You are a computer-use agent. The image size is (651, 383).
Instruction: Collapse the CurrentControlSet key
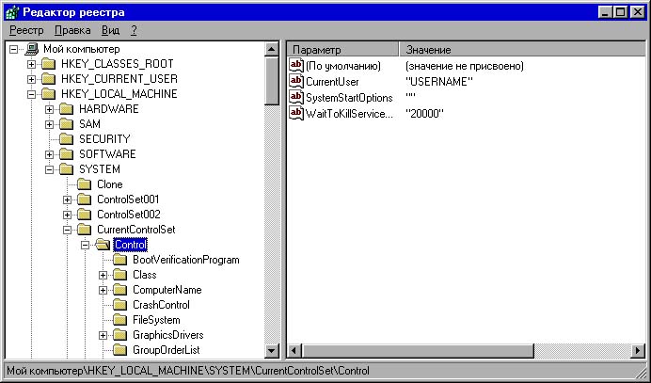(67, 231)
